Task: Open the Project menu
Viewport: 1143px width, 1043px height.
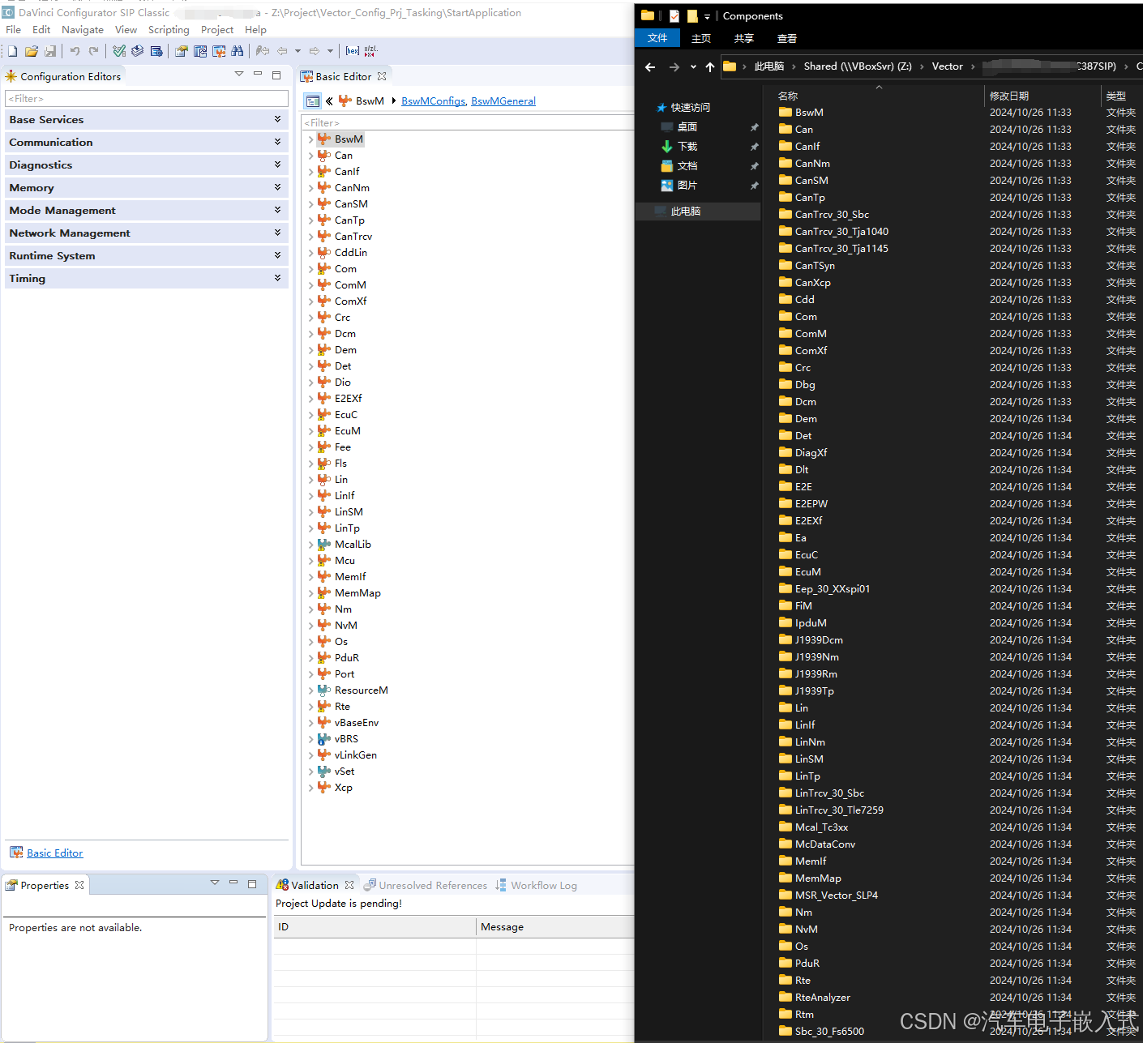Action: click(x=217, y=30)
